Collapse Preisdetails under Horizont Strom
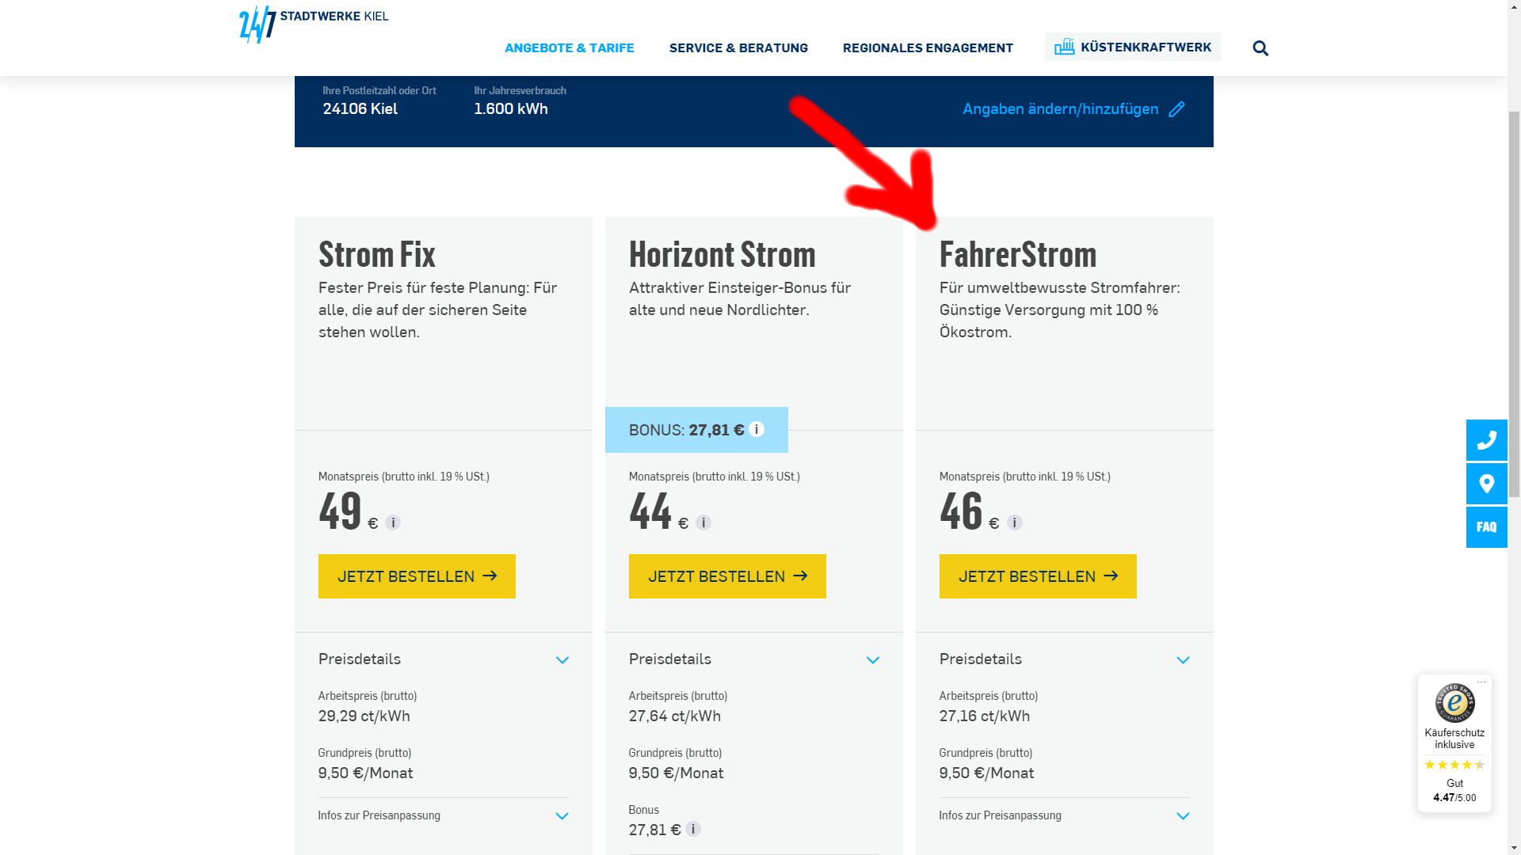The height and width of the screenshot is (855, 1521). (872, 659)
